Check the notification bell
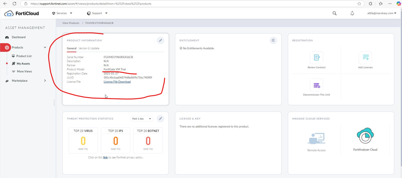The image size is (402, 178). (352, 13)
